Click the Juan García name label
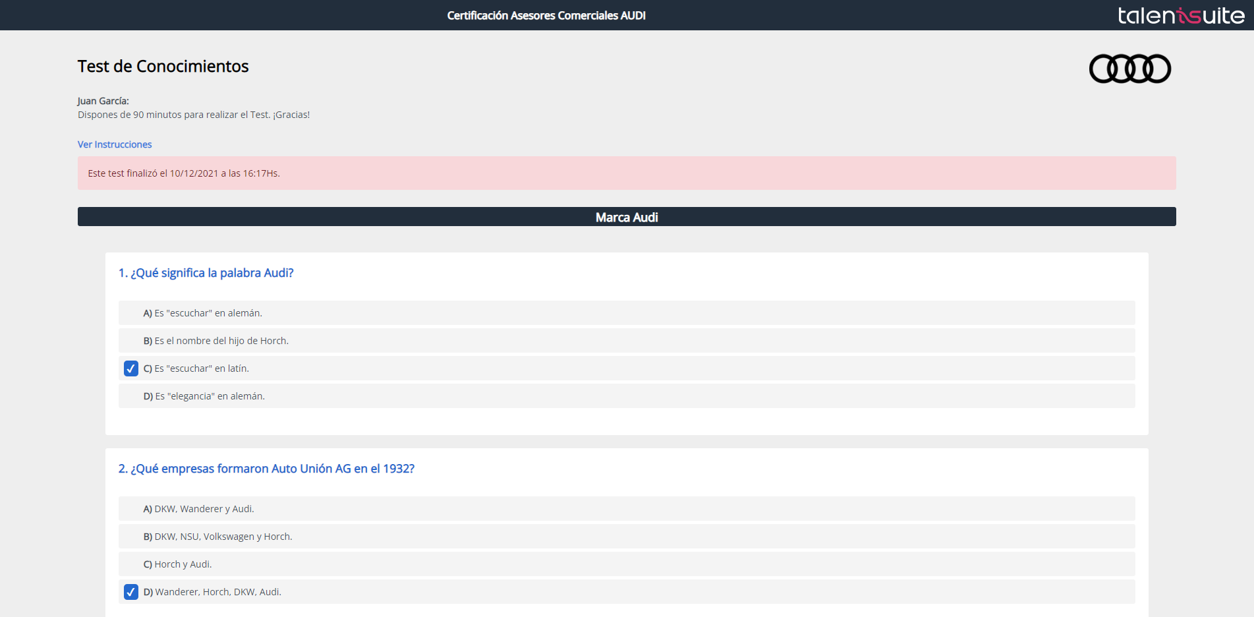 pos(103,101)
